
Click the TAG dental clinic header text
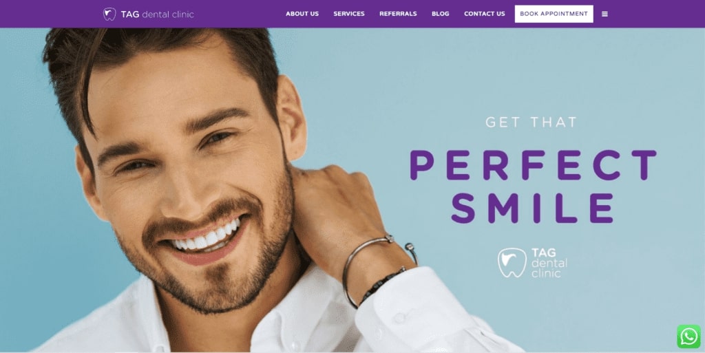click(158, 14)
